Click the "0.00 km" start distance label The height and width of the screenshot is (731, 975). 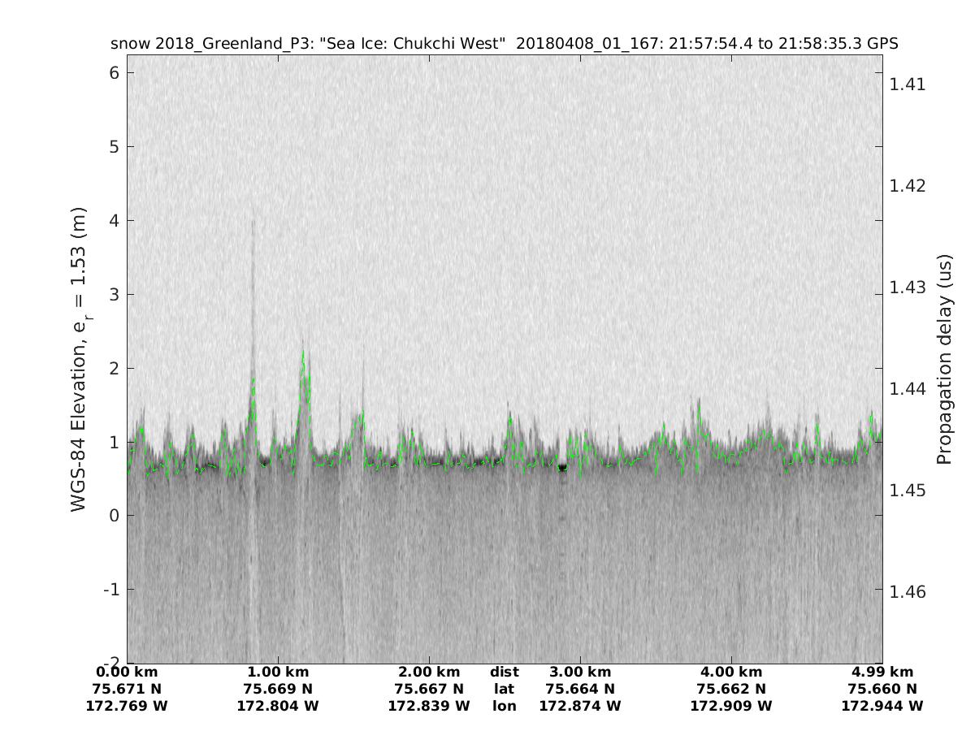[127, 672]
